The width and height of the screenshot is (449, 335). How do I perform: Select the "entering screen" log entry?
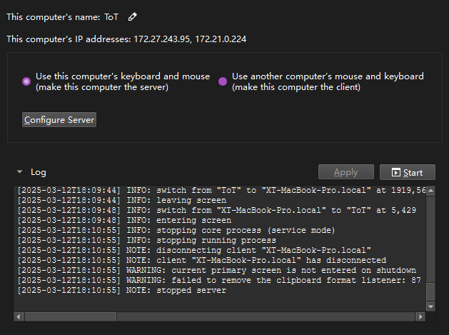point(124,221)
